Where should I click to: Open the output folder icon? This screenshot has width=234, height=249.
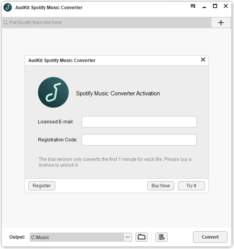point(142,237)
